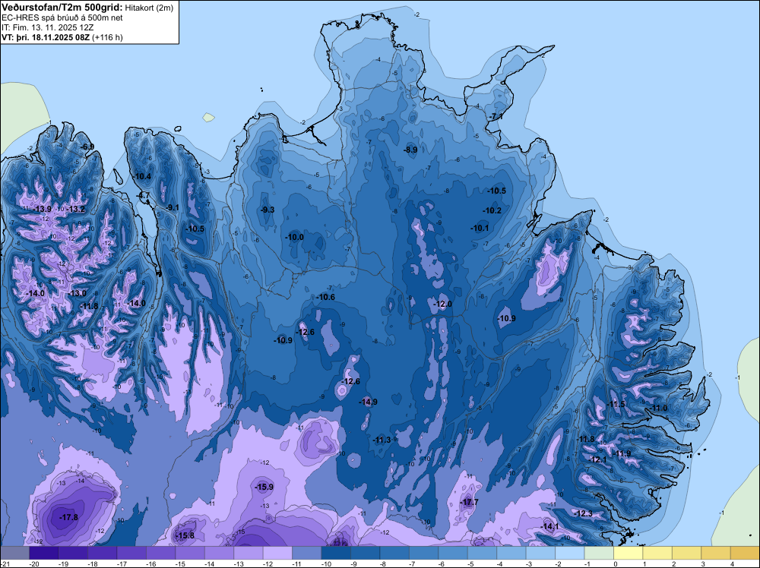Viewport: 760px width, 568px height.
Task: Click the legend color swatch labeled -4
Action: tap(511, 553)
